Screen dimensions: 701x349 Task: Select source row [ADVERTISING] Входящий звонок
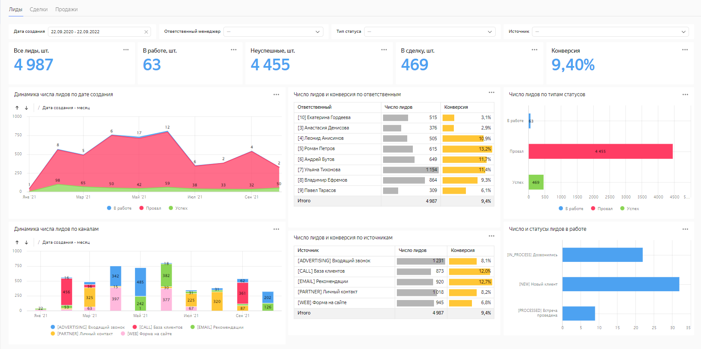click(394, 261)
